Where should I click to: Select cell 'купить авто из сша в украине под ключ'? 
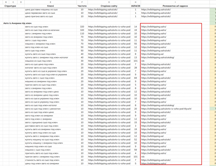(46, 71)
